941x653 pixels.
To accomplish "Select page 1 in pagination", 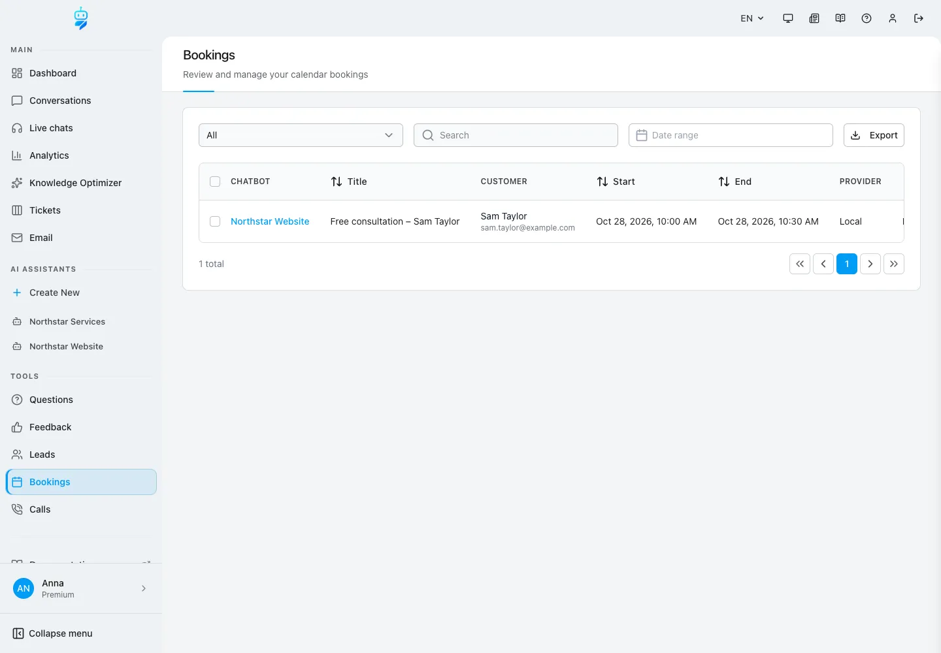I will coord(847,264).
